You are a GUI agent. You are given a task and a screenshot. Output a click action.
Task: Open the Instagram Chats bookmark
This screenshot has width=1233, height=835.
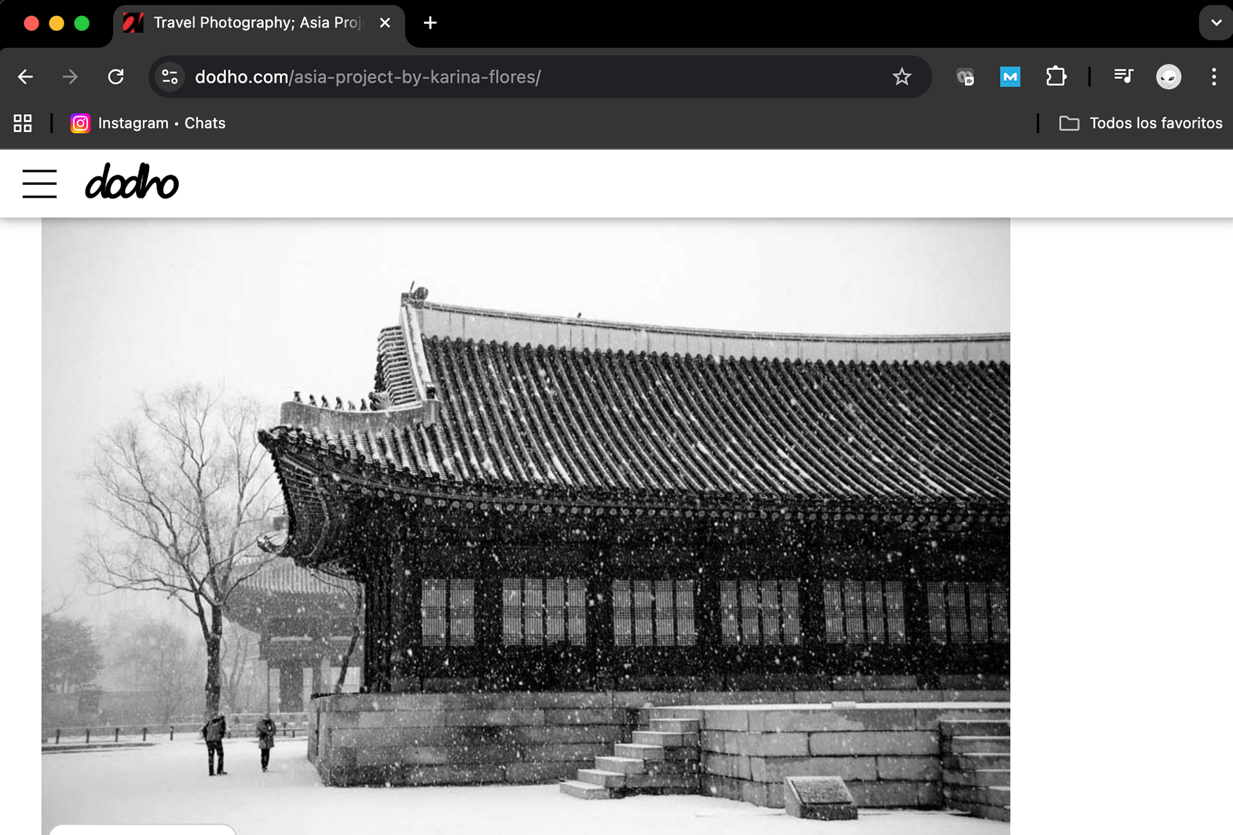(148, 123)
